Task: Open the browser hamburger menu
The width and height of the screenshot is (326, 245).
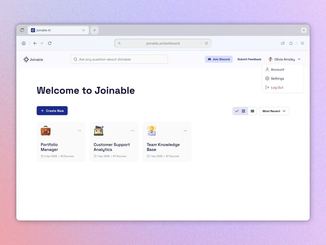Action: [302, 43]
